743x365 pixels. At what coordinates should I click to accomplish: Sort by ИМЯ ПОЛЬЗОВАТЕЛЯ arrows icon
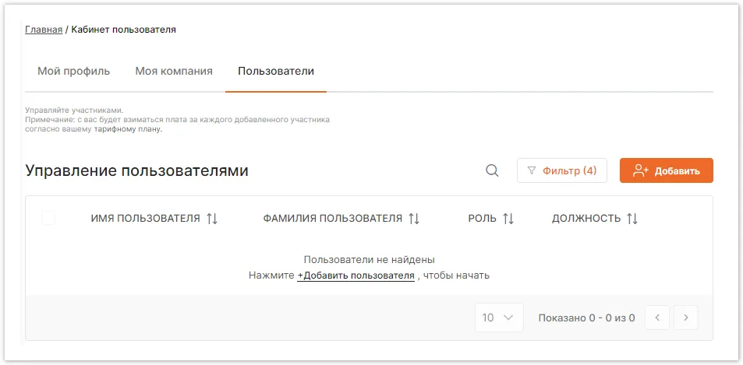(212, 219)
